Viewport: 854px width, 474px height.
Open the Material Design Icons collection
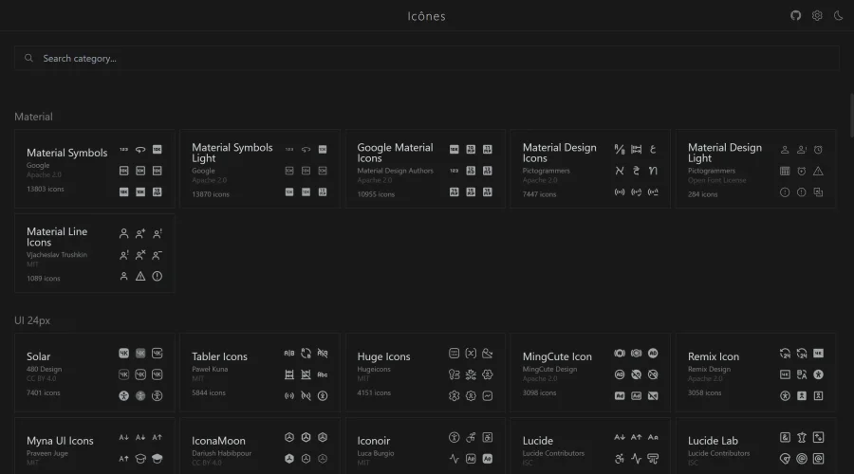[590, 170]
